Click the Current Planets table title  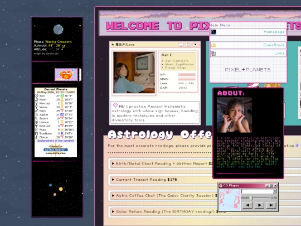coord(56,89)
